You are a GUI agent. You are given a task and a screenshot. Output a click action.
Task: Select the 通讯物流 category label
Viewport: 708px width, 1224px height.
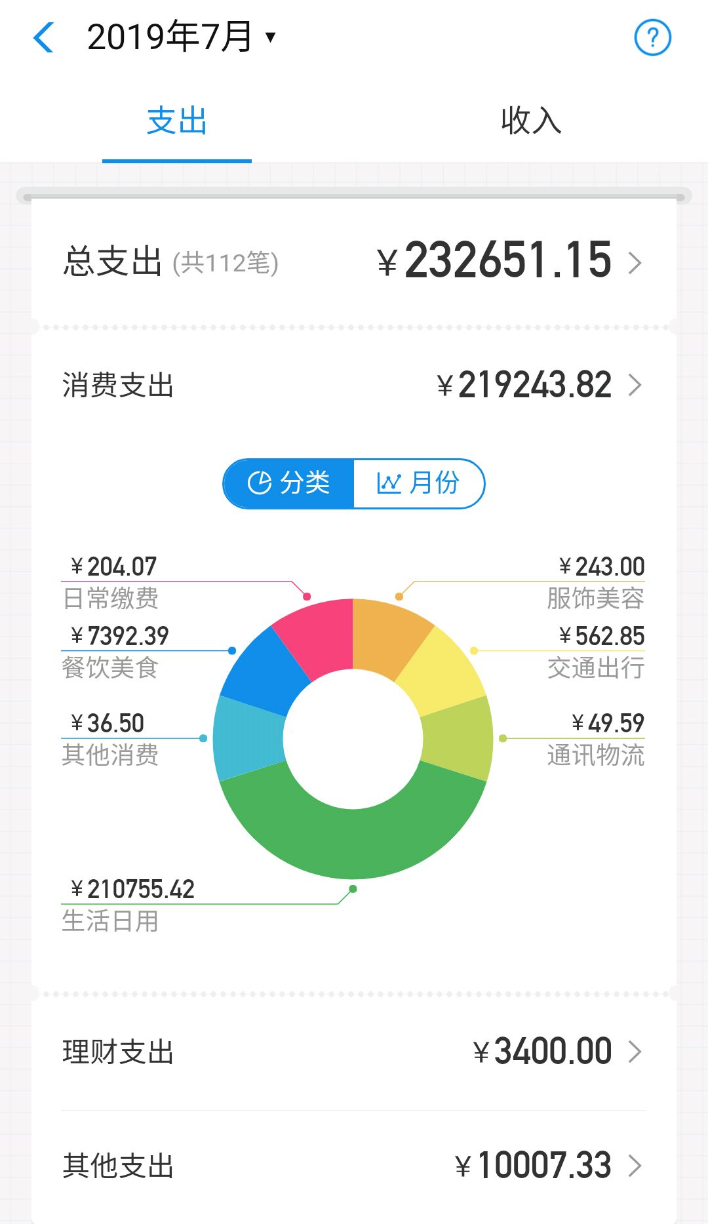[596, 755]
